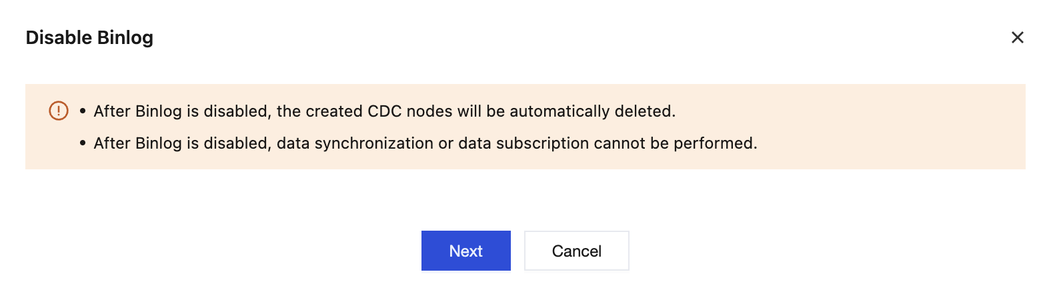
Task: Click the bullet point before CDC nodes warning
Action: point(83,111)
